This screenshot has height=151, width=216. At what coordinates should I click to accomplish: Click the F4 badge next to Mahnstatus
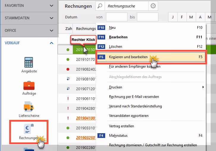[101, 136]
